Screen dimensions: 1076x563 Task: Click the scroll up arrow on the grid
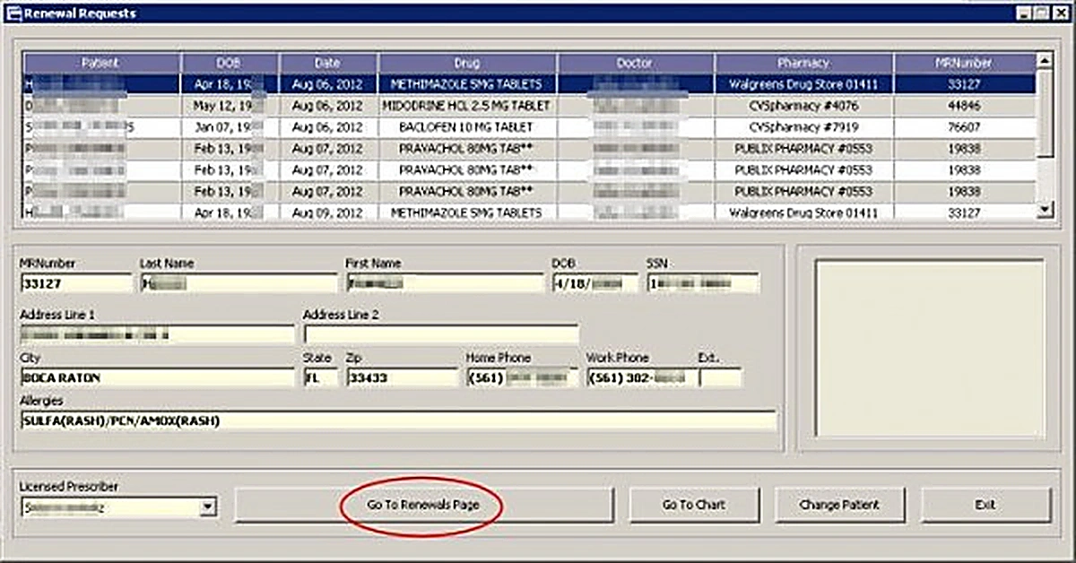tap(1043, 62)
